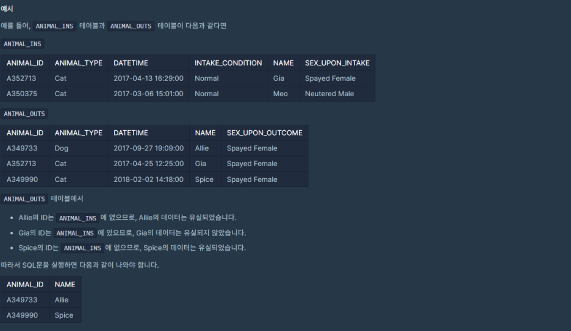
Task: Click ANIMAL_INS tag in the Gia bullet
Action: tap(75, 233)
